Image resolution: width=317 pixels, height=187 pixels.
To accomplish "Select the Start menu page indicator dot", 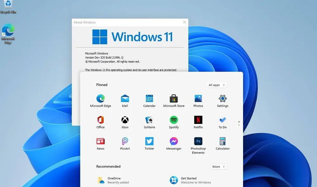I will click(239, 123).
